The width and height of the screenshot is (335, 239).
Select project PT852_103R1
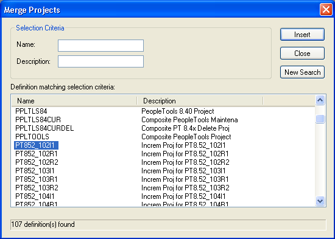point(37,179)
